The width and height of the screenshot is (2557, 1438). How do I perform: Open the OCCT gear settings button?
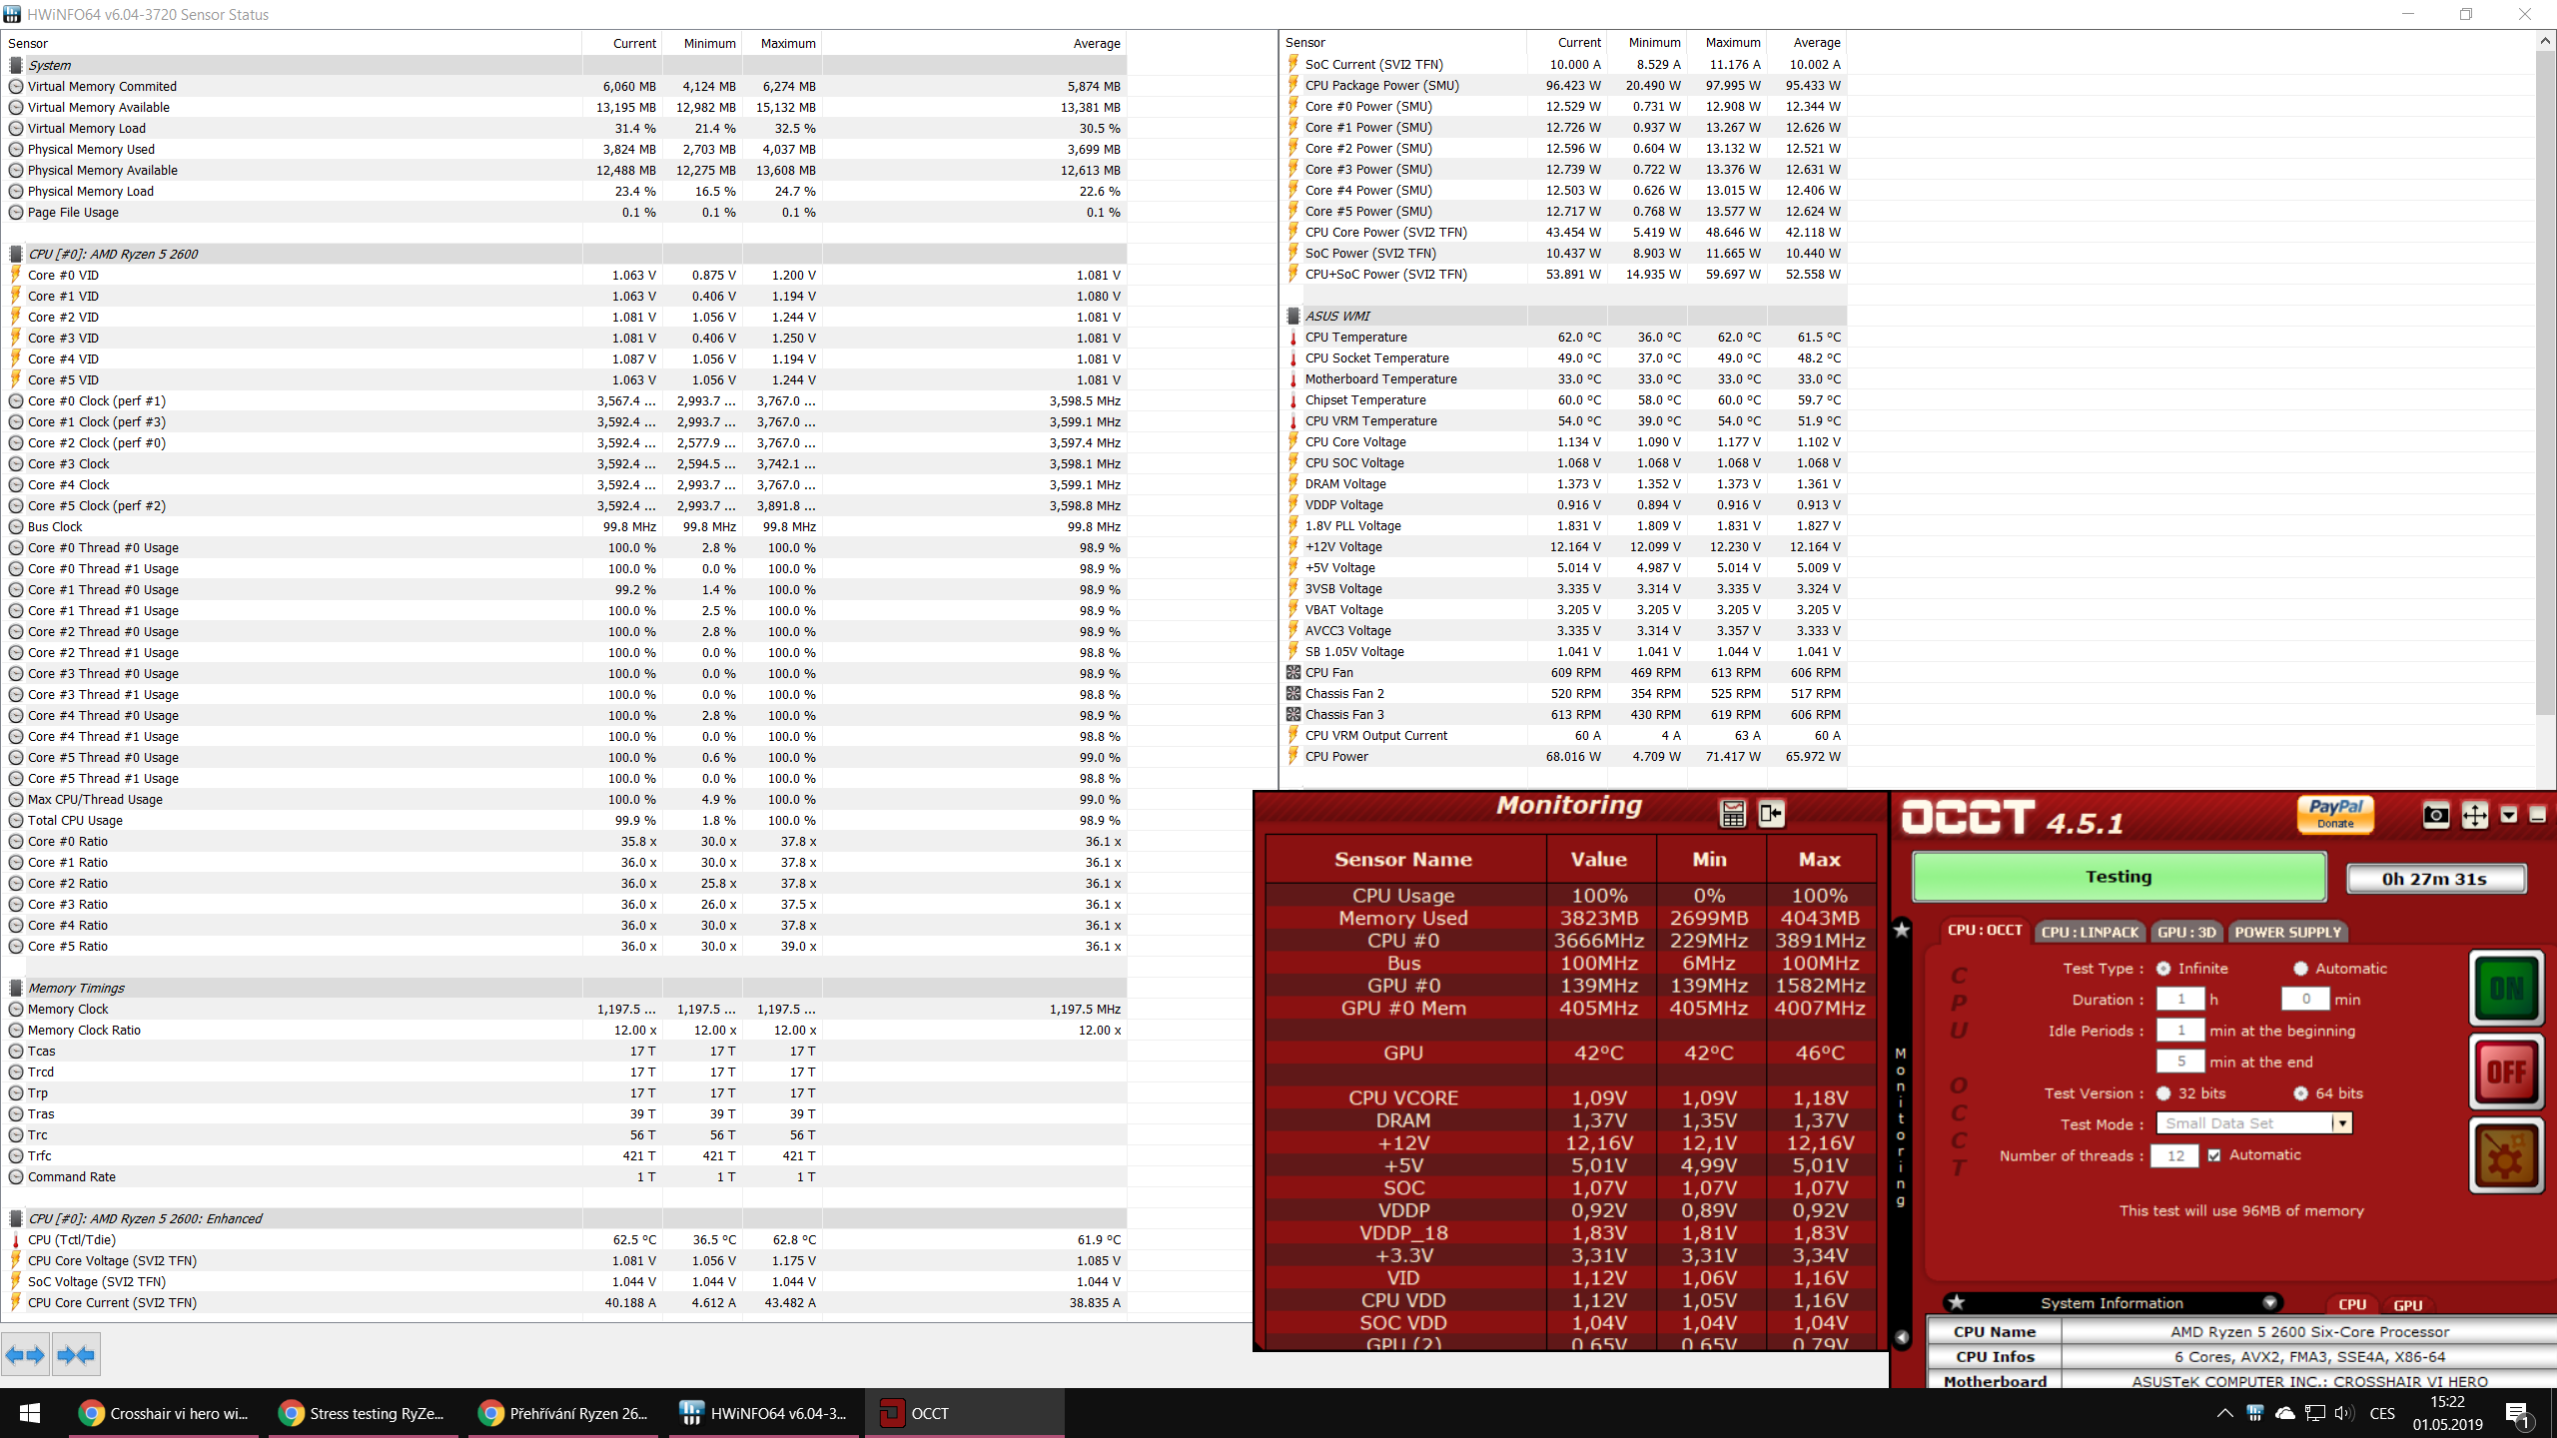click(x=2506, y=1155)
